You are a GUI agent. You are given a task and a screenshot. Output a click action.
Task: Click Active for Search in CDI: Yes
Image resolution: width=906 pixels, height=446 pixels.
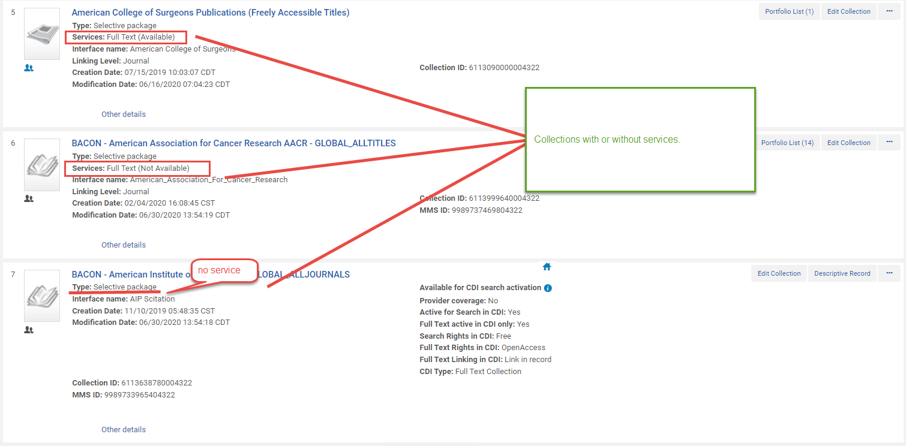[470, 312]
